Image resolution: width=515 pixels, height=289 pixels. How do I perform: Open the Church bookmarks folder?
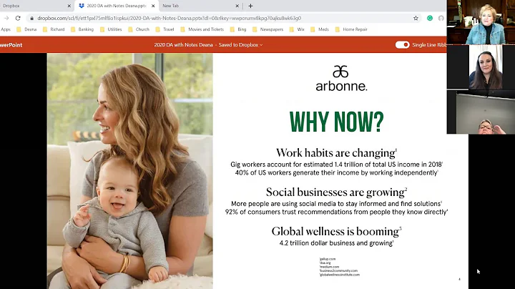coord(139,29)
